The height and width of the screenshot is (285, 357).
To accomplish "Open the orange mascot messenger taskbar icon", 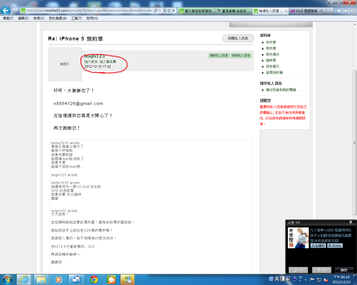I will point(112,279).
